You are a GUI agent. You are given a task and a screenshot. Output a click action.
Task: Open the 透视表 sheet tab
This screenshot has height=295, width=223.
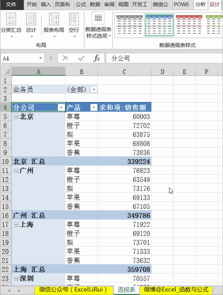126,290
